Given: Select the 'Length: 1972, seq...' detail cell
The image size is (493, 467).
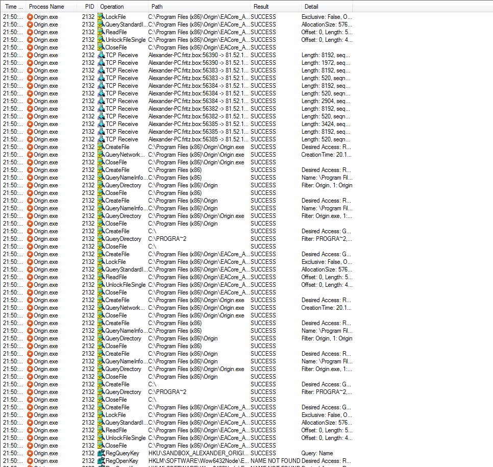Looking at the screenshot, I should coord(326,63).
